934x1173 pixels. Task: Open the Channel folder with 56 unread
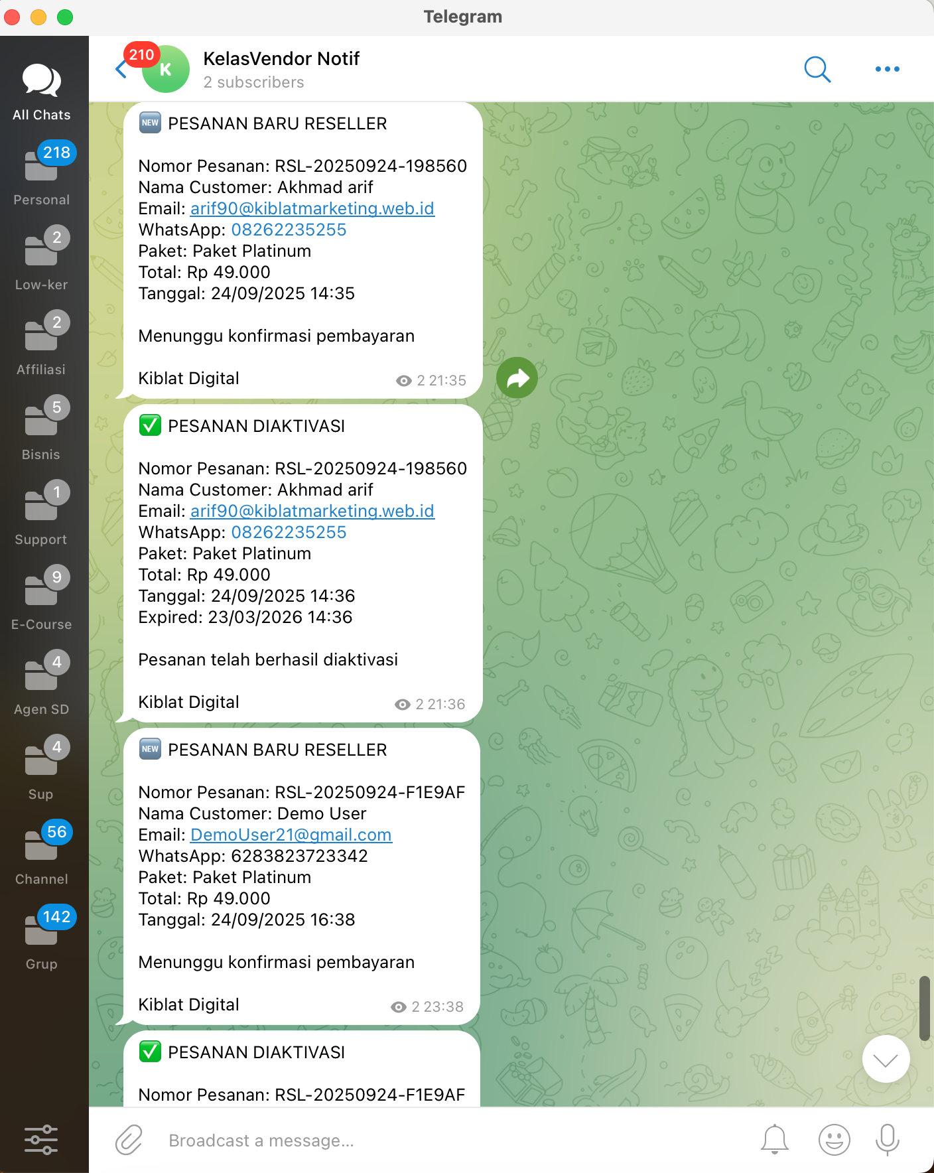click(41, 855)
